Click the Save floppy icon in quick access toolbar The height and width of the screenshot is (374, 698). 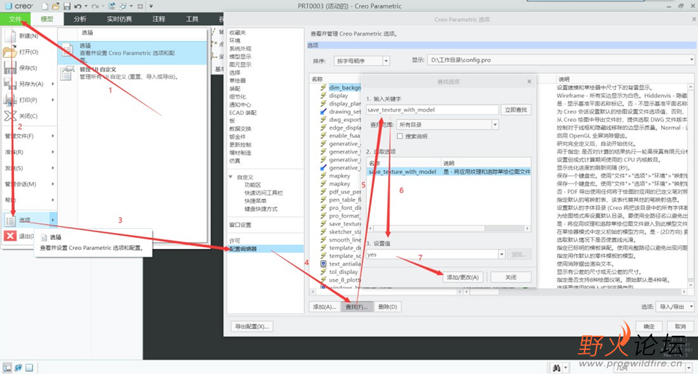(x=67, y=6)
